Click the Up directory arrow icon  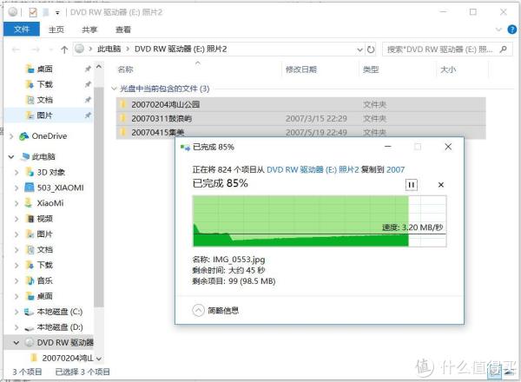(x=62, y=49)
